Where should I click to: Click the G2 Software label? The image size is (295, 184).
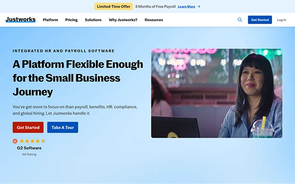29,148
